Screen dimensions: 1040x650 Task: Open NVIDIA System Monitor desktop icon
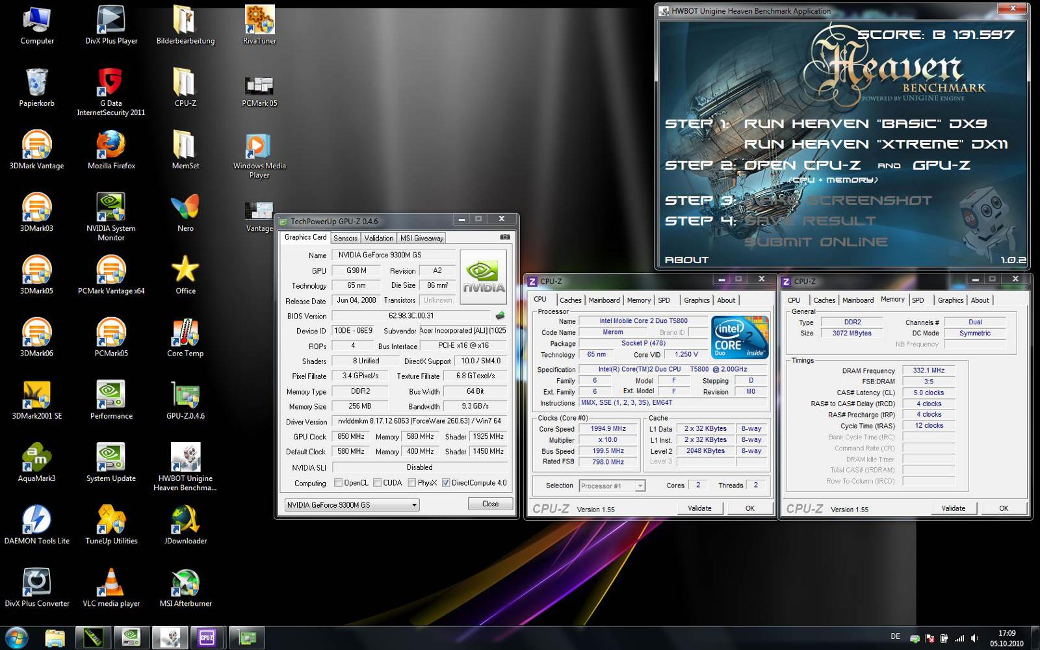tap(111, 217)
